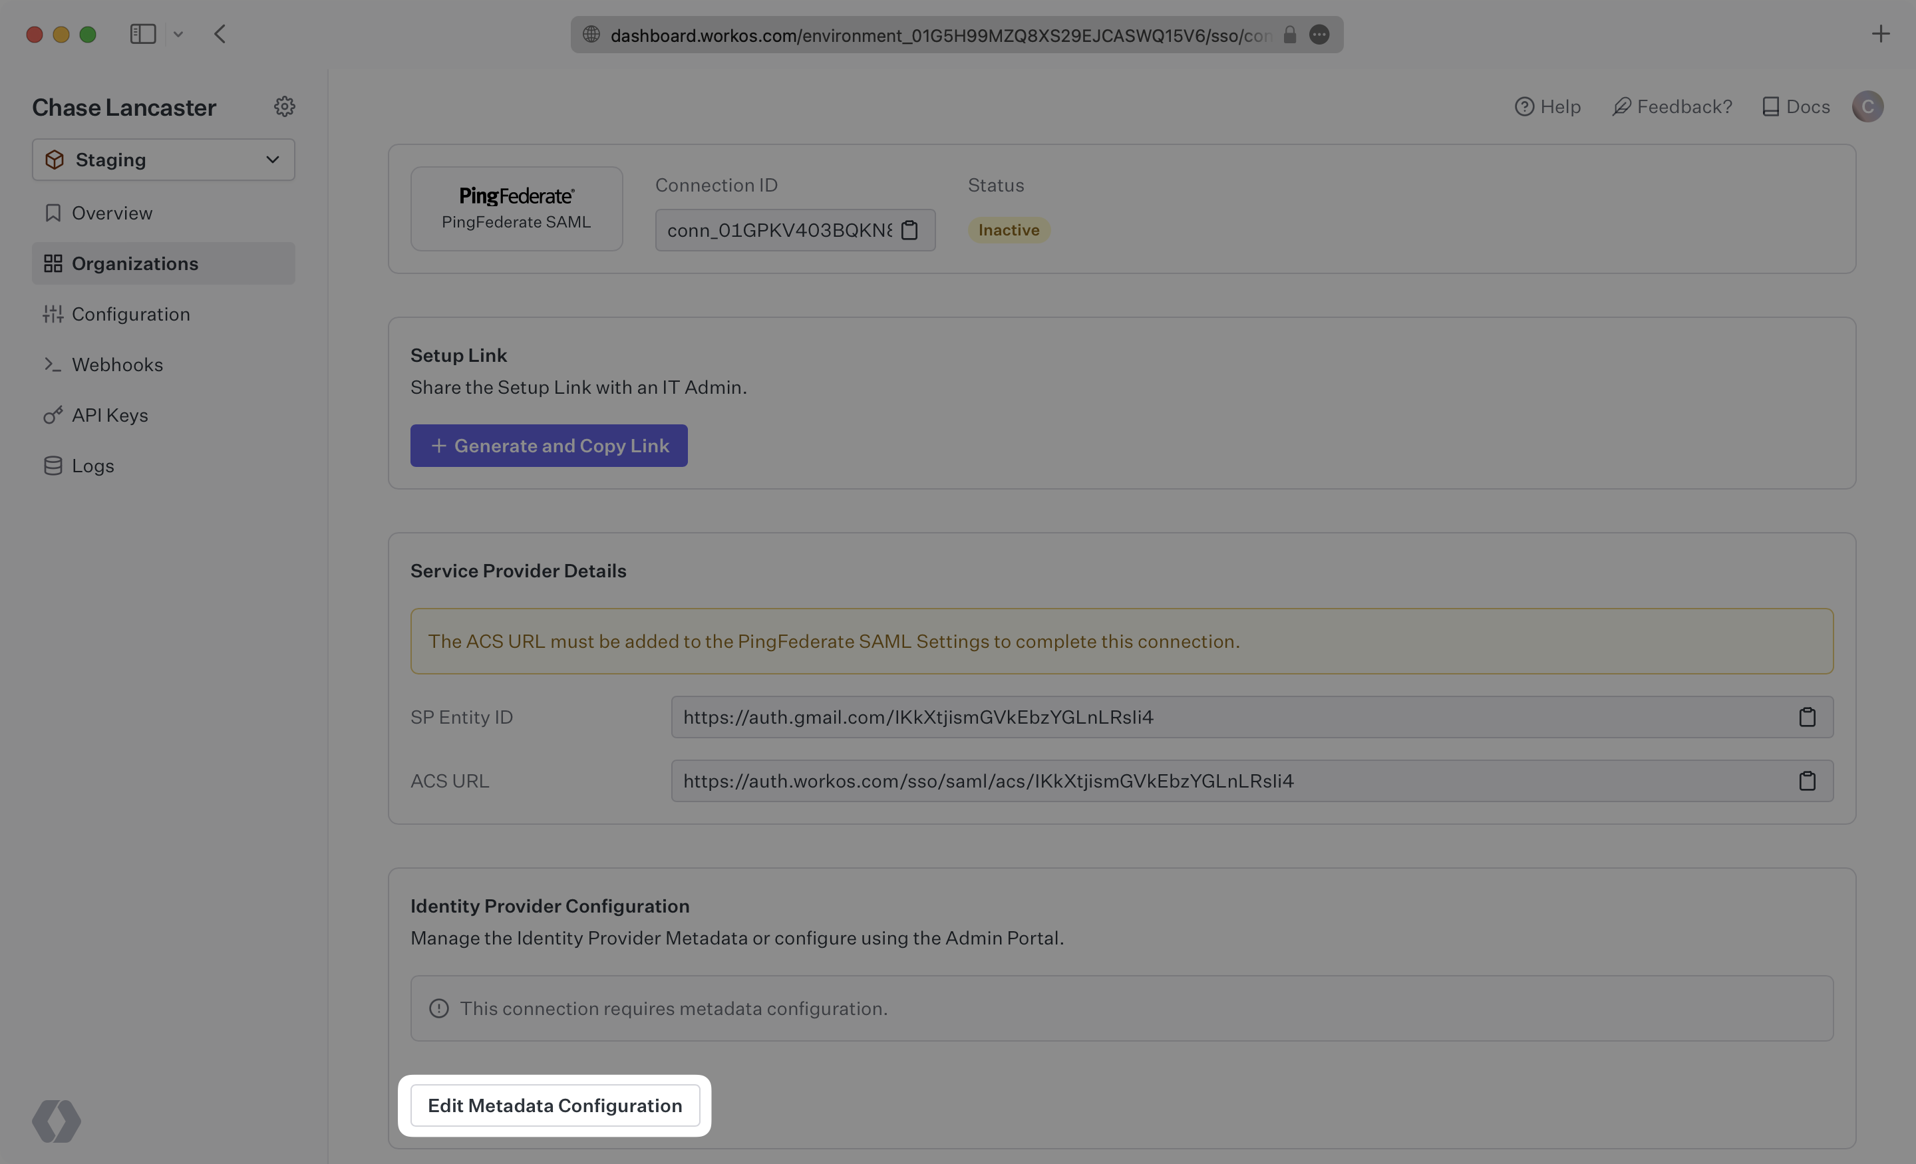Copy the ACS URL value
The width and height of the screenshot is (1916, 1164).
pyautogui.click(x=1808, y=781)
